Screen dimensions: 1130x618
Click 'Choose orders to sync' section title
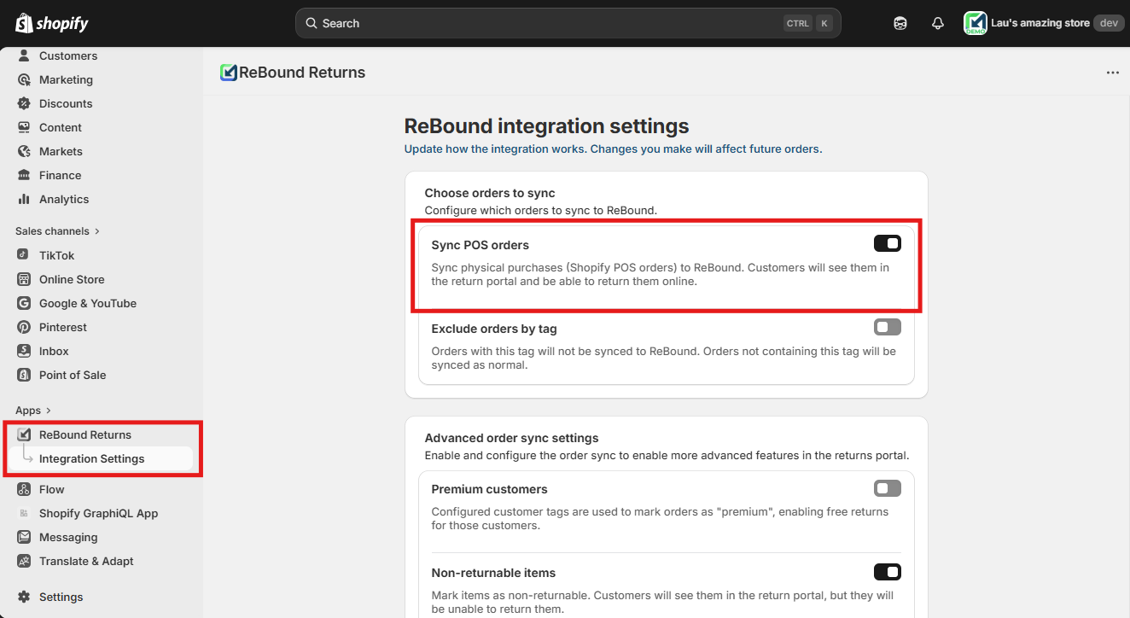point(490,193)
